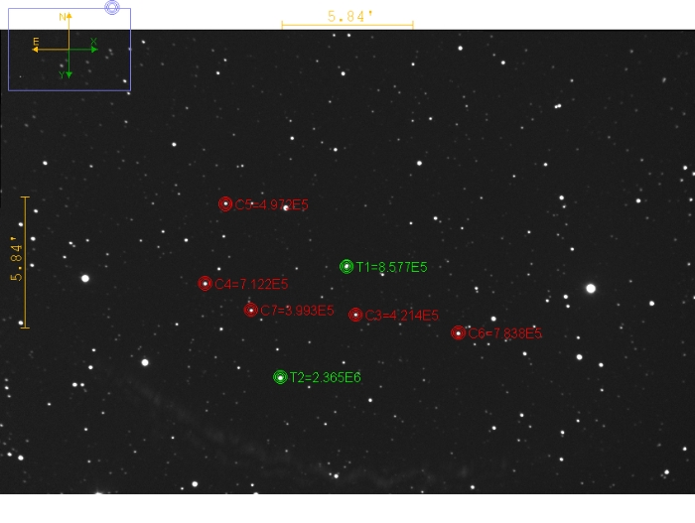
Task: Click the blue concentric circle marker
Action: (112, 7)
